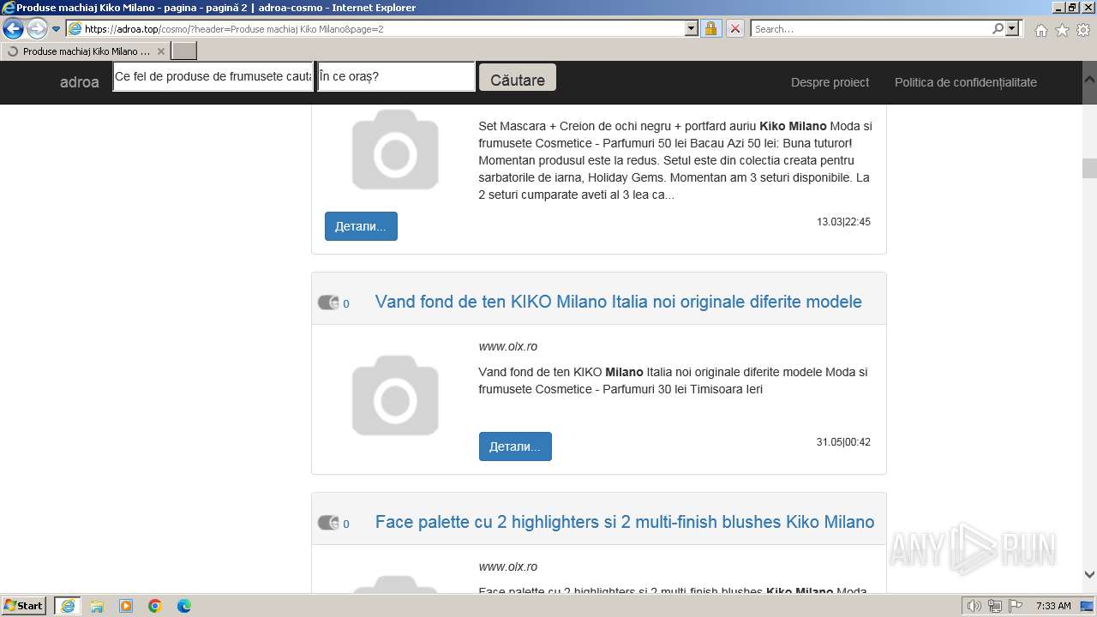This screenshot has height=617, width=1097.
Task: Open Internet Explorer taskbar icon
Action: [68, 606]
